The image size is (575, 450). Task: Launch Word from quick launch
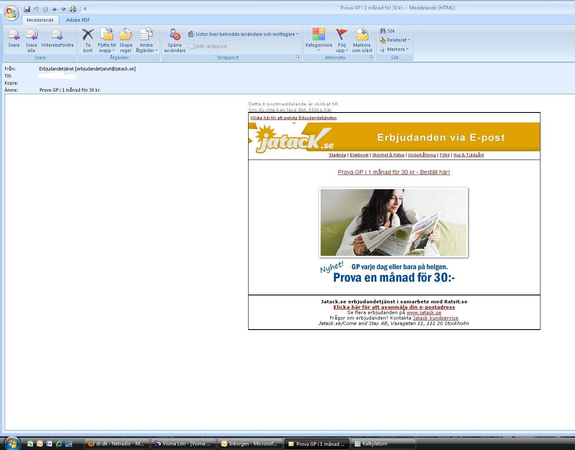(x=49, y=444)
